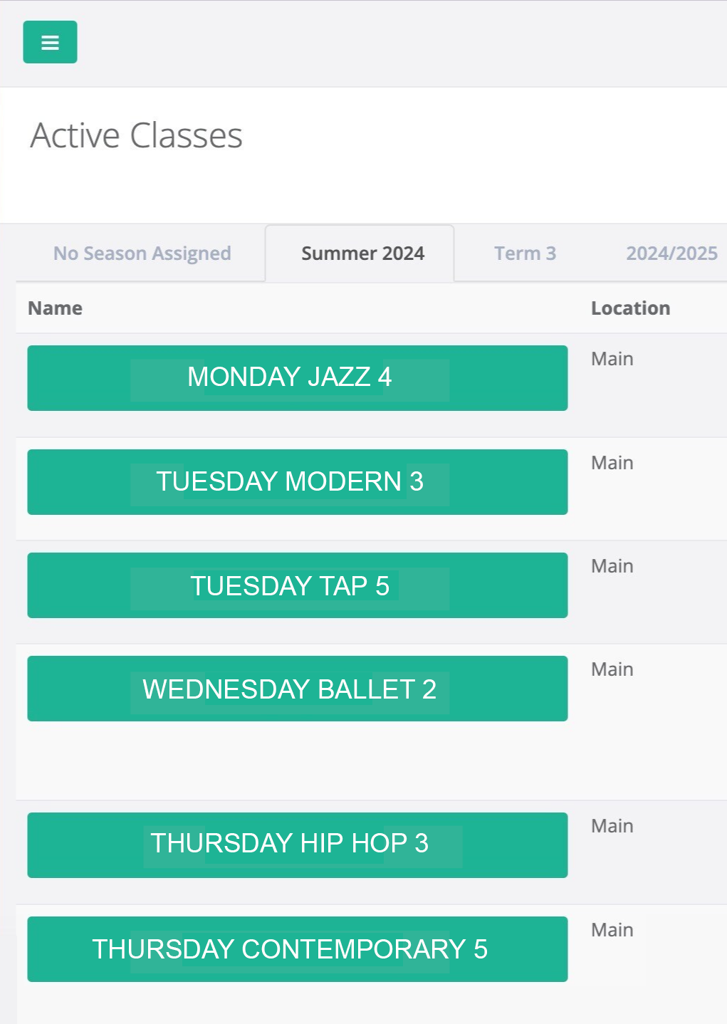Open the Term 3 season tab
This screenshot has width=727, height=1024.
(x=525, y=253)
